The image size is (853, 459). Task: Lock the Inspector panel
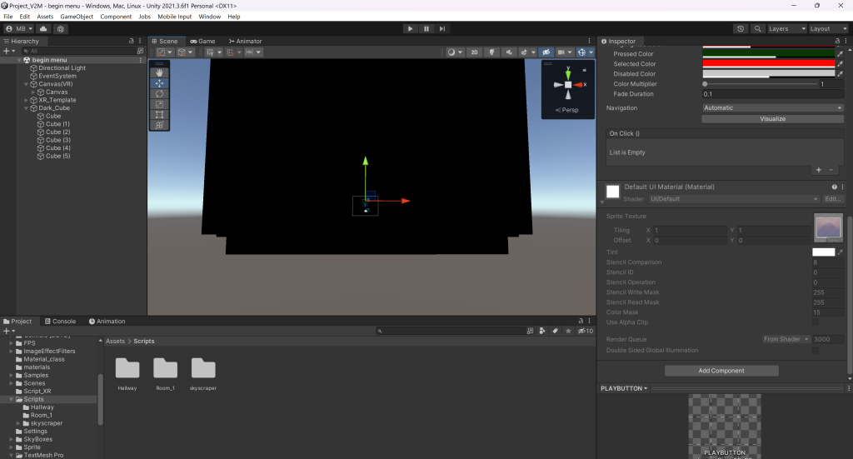coord(837,41)
